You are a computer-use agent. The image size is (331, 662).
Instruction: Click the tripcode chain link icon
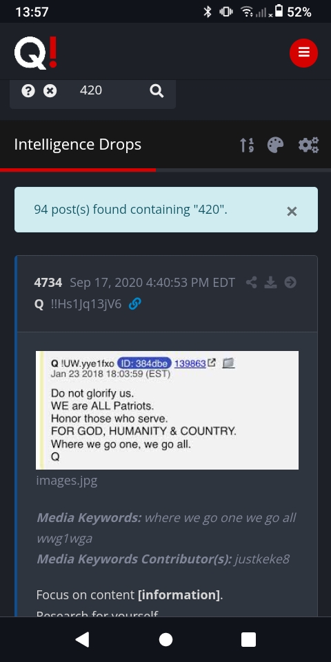click(134, 303)
